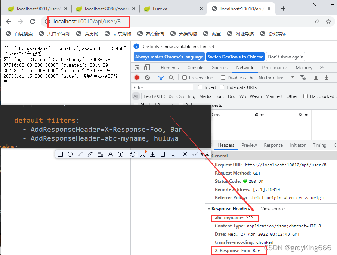The height and width of the screenshot is (255, 337).
Task: Open network conditions wifi icon
Action: point(302,77)
